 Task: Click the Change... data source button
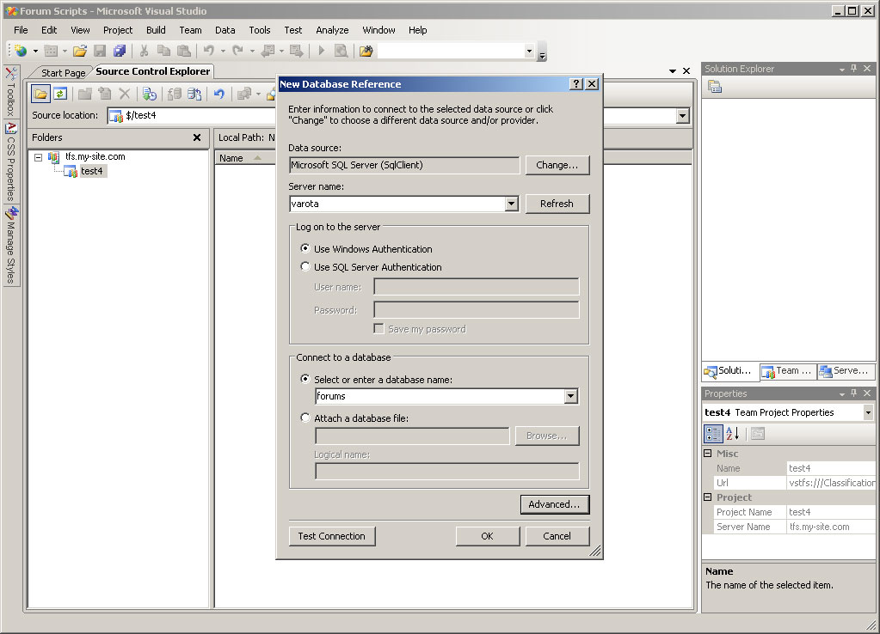(557, 165)
